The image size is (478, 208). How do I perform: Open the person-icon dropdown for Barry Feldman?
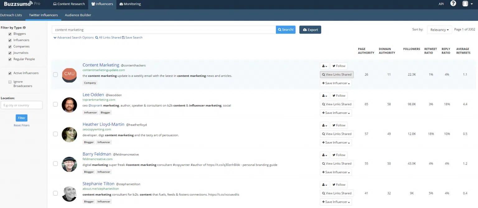[x=324, y=155]
